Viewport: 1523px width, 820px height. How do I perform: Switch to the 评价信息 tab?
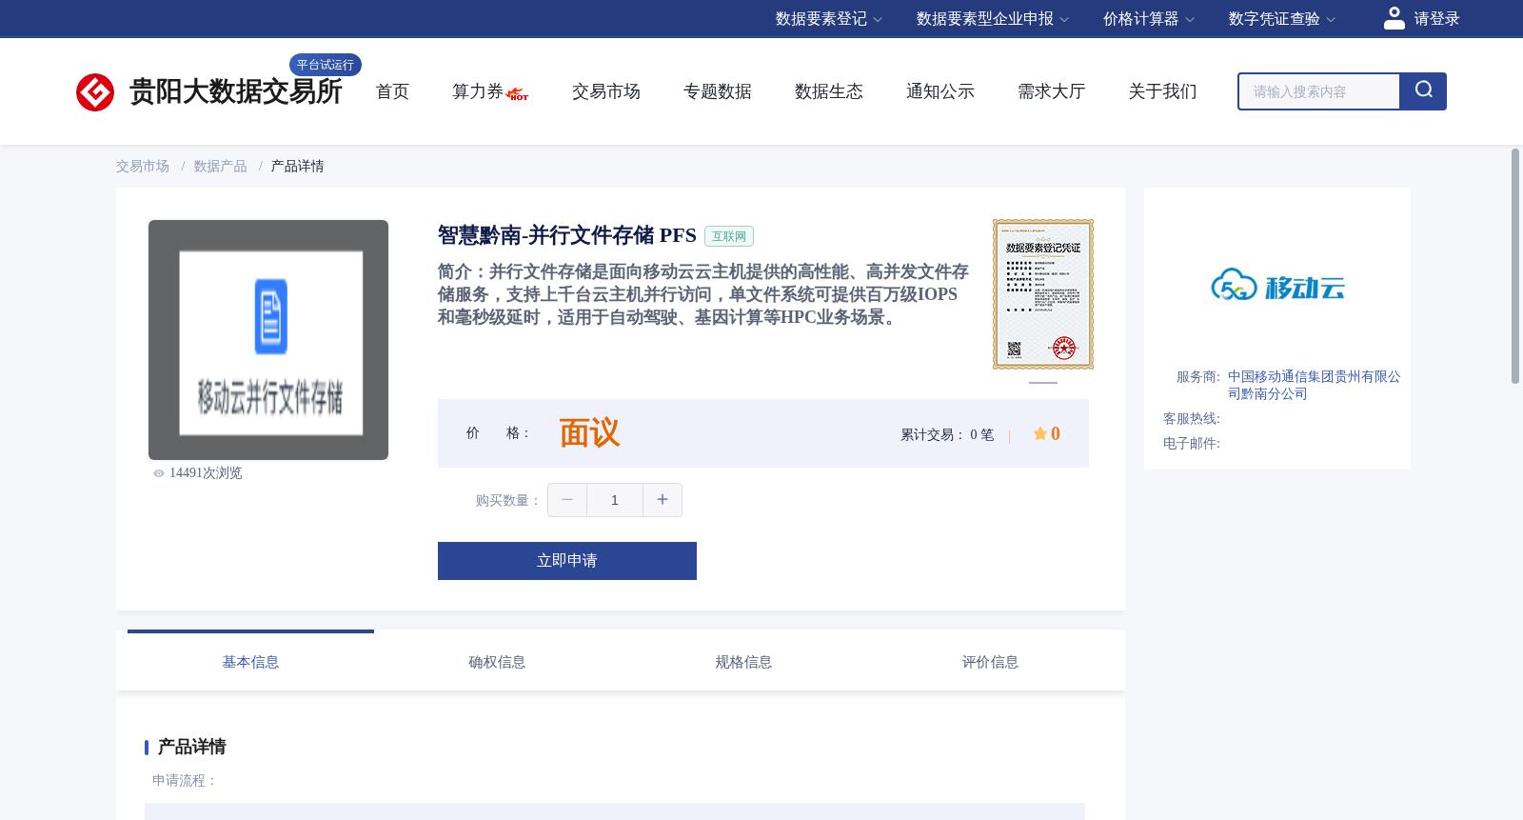tap(990, 662)
